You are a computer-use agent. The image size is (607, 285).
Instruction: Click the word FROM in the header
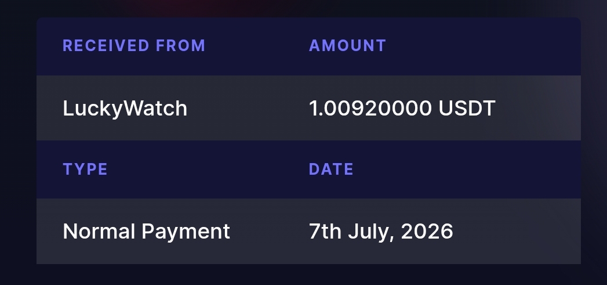[181, 46]
